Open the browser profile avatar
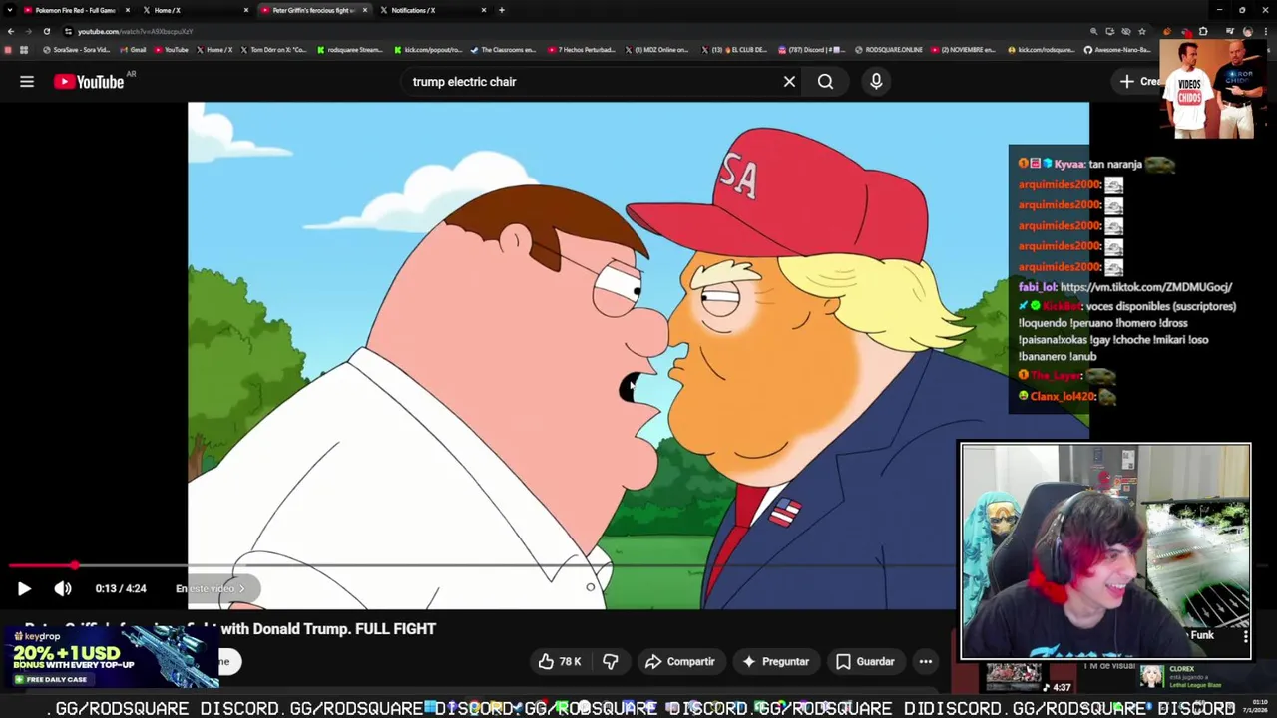 click(x=1247, y=31)
